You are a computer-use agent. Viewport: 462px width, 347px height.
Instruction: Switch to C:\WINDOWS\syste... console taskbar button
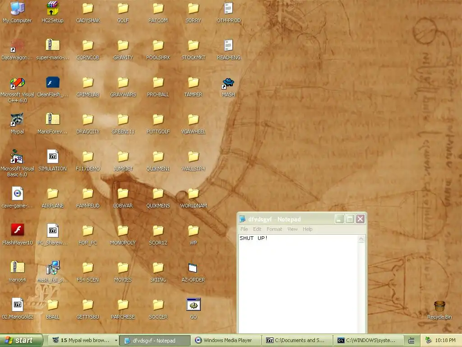tap(368, 341)
